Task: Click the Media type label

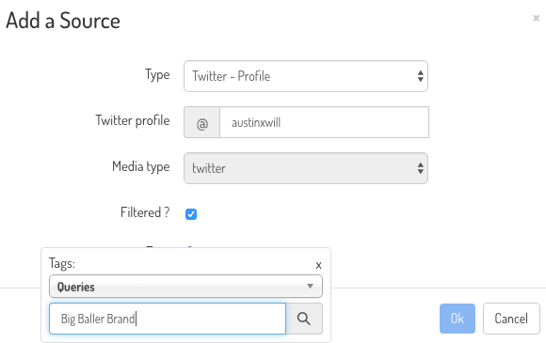Action: coord(140,167)
